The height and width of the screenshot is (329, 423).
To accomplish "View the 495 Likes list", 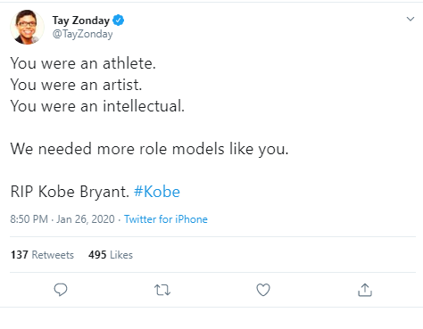I will point(111,255).
